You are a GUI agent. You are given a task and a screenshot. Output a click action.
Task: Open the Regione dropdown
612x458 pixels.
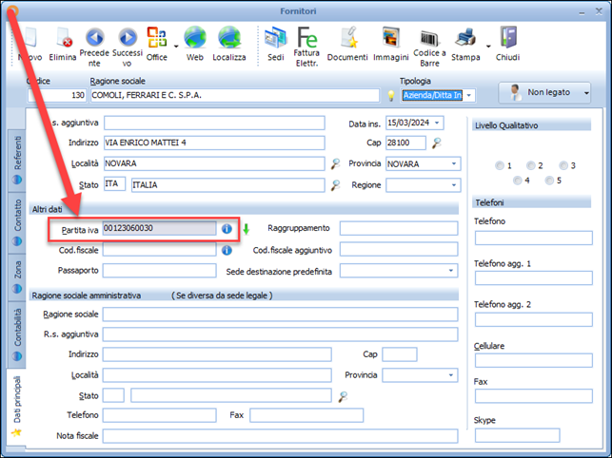(x=454, y=185)
